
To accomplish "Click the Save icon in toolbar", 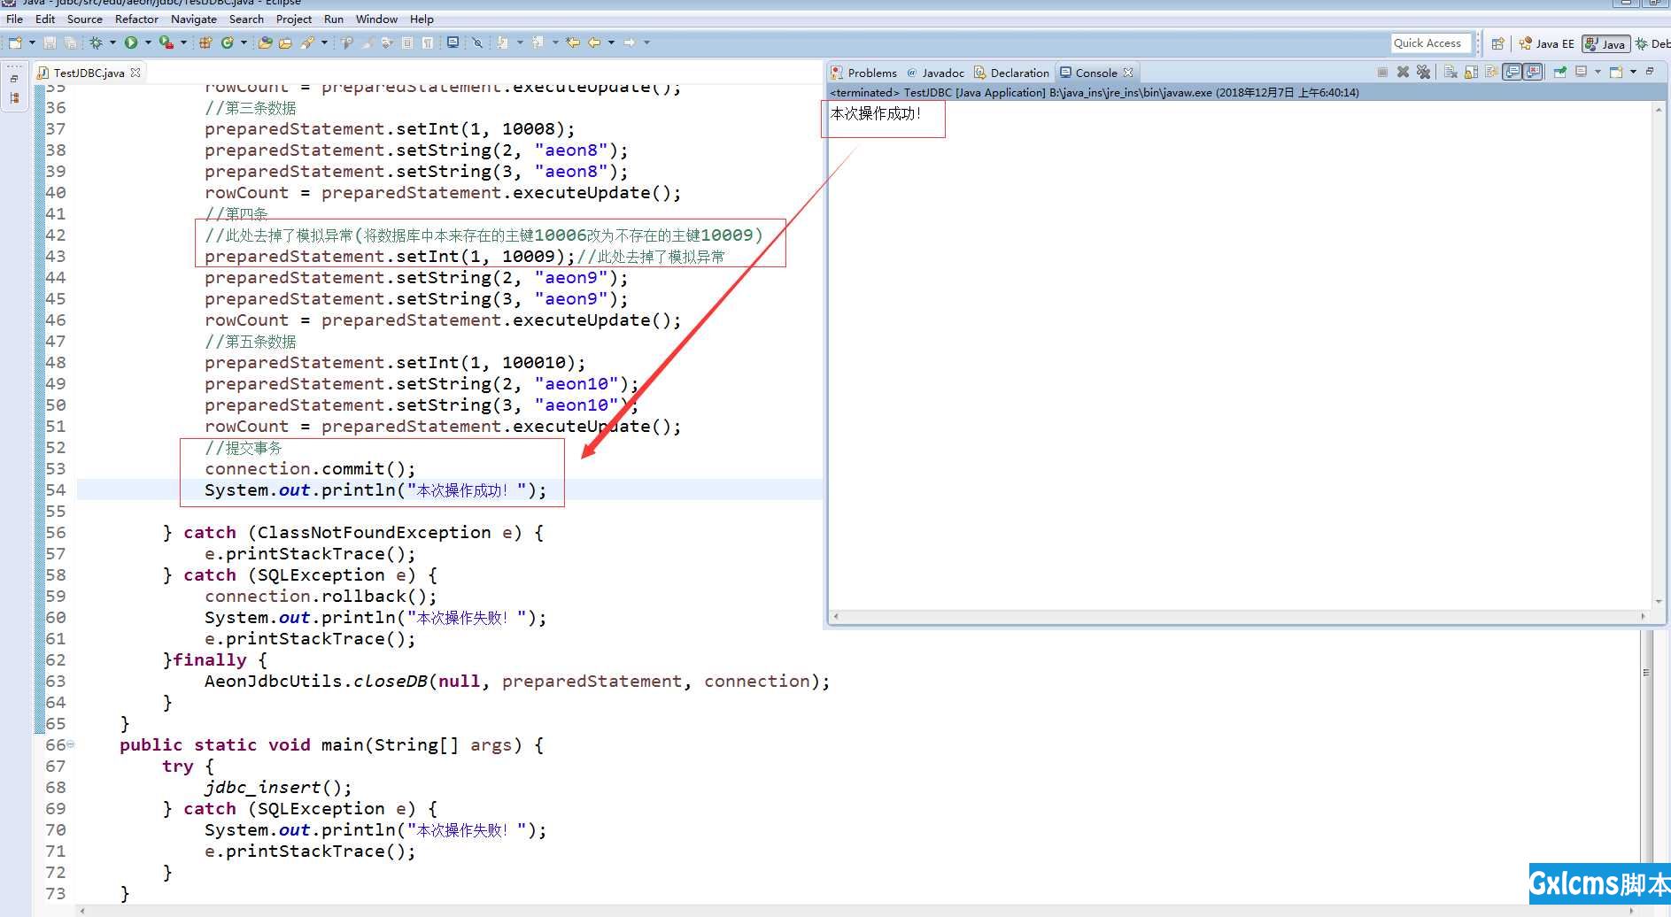I will pyautogui.click(x=50, y=42).
